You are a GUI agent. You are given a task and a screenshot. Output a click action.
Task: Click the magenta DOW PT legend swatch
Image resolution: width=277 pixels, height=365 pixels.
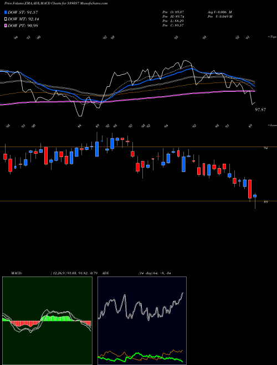6,25
